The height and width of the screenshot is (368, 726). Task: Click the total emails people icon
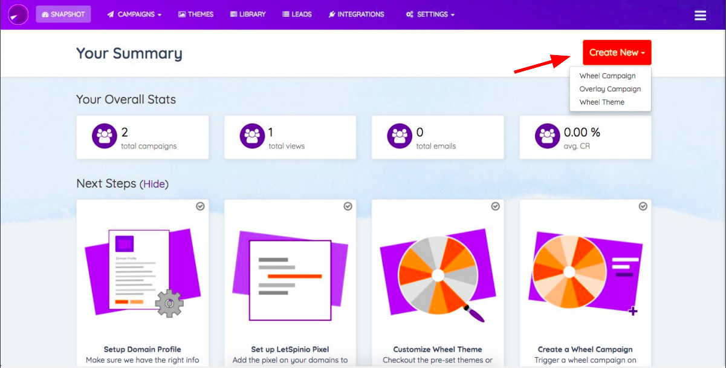tap(400, 136)
